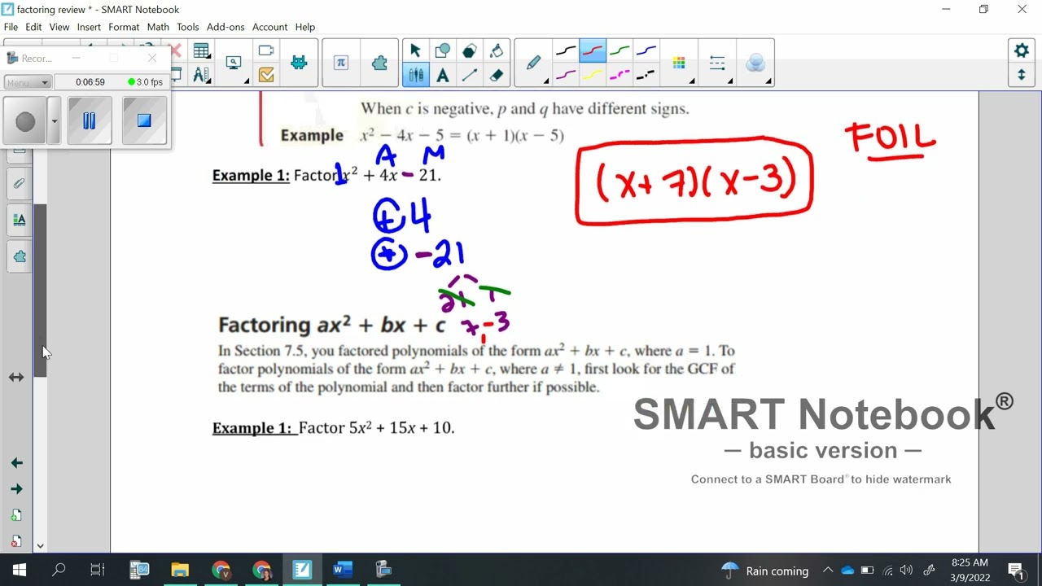
Task: Expand the record button options arrow
Action: click(54, 121)
